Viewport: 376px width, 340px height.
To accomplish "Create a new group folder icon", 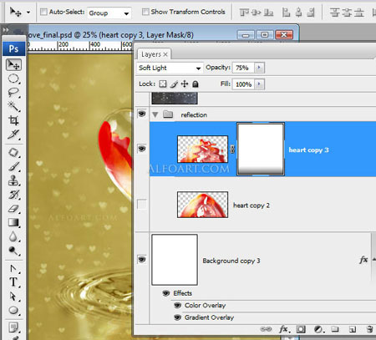I will coord(335,329).
